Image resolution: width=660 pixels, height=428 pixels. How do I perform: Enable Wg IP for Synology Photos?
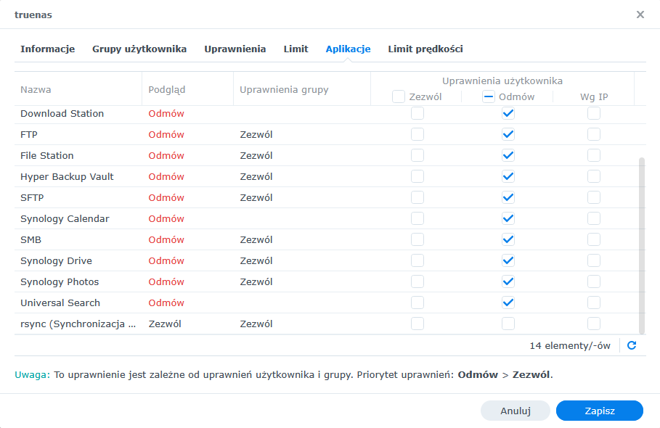pyautogui.click(x=594, y=281)
